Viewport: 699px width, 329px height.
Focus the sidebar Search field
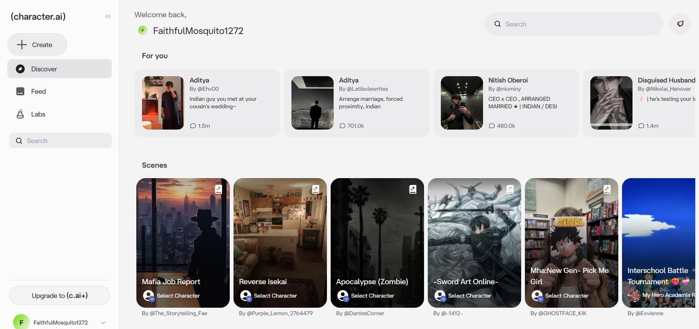click(x=61, y=141)
